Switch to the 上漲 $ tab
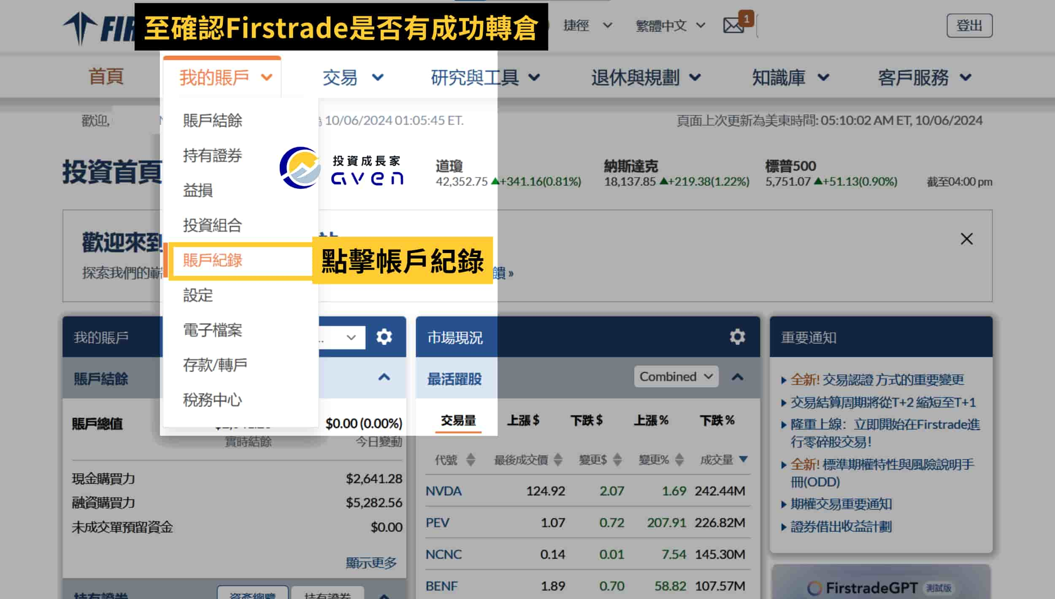 [523, 421]
